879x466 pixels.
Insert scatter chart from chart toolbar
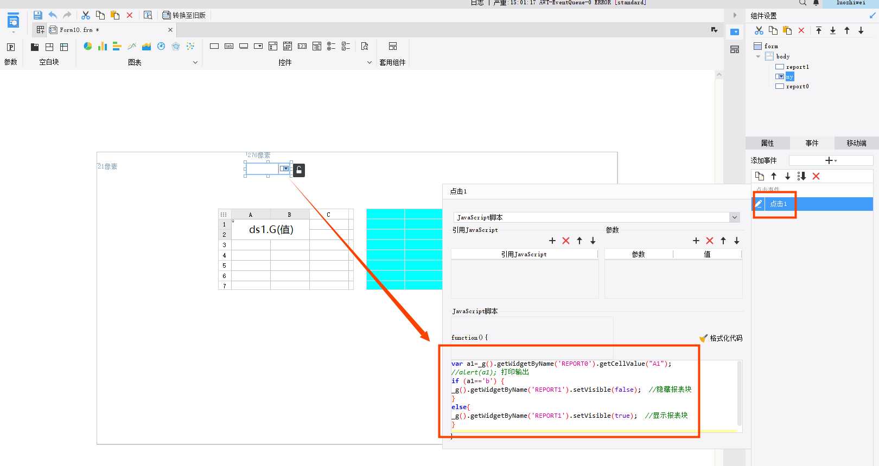coord(190,47)
